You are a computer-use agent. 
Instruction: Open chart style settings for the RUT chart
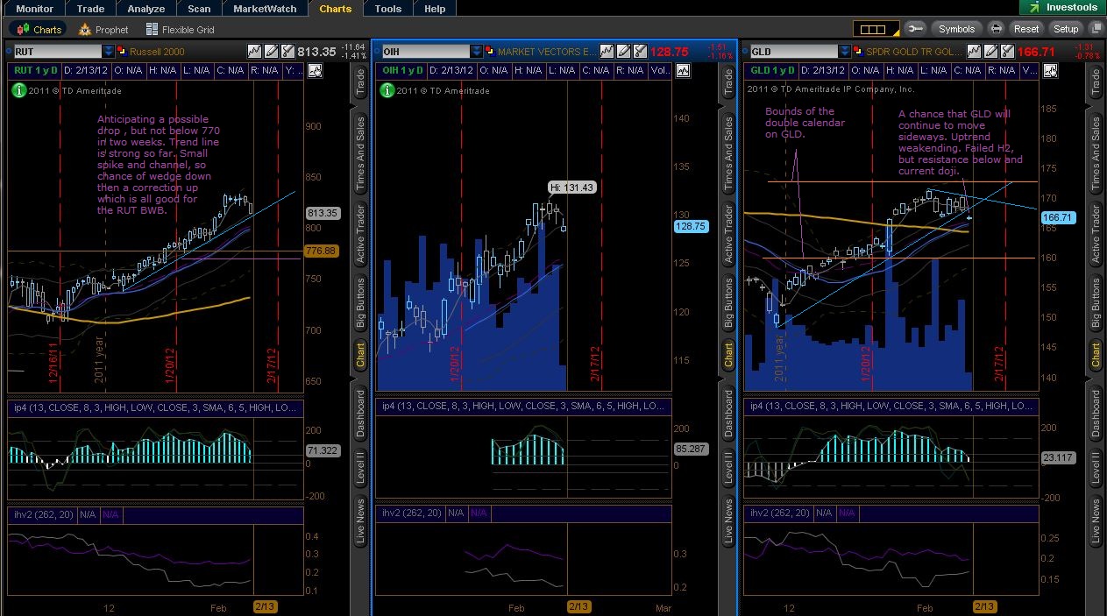pos(254,52)
